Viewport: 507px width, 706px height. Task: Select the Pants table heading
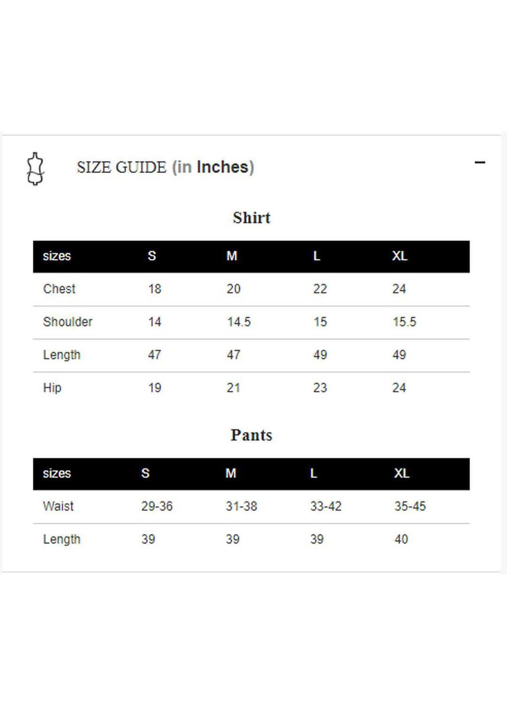[x=252, y=435]
